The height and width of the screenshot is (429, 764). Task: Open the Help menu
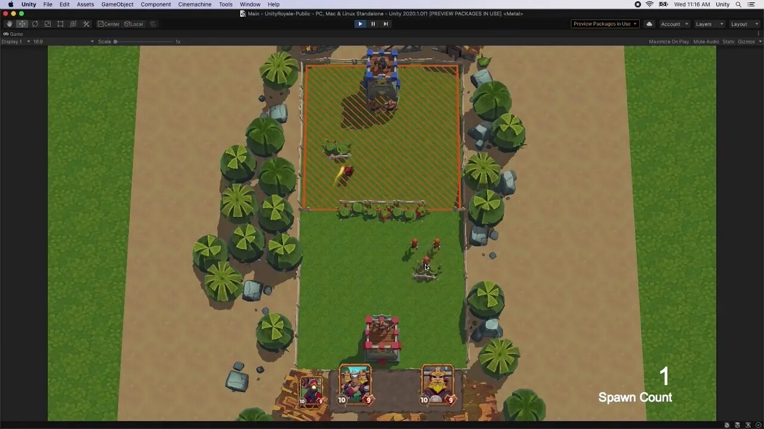point(273,4)
